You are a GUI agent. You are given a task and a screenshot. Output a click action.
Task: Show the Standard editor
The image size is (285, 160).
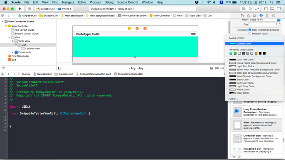pos(244,9)
